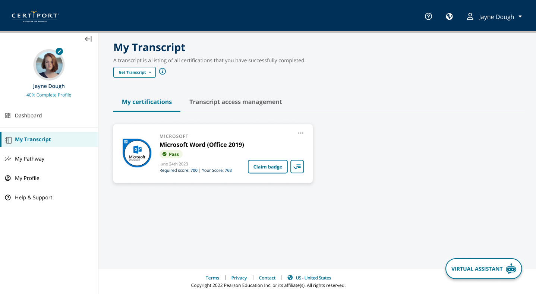536x294 pixels.
Task: Open the help question mark icon in header
Action: (429, 16)
